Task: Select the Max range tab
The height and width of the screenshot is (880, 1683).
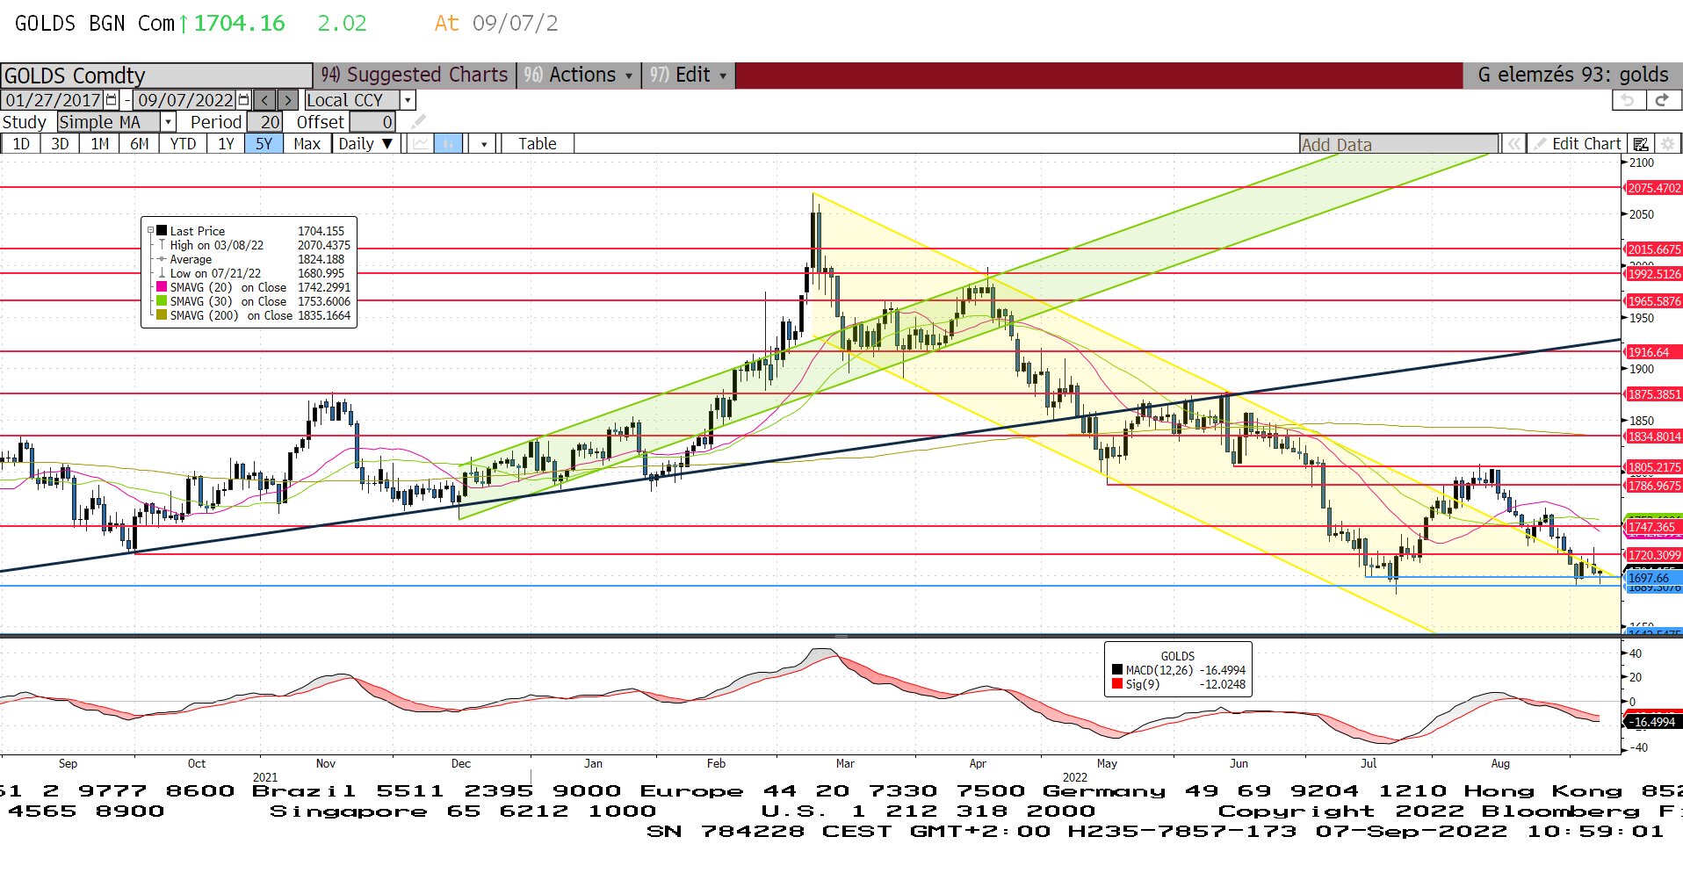Action: [x=307, y=143]
